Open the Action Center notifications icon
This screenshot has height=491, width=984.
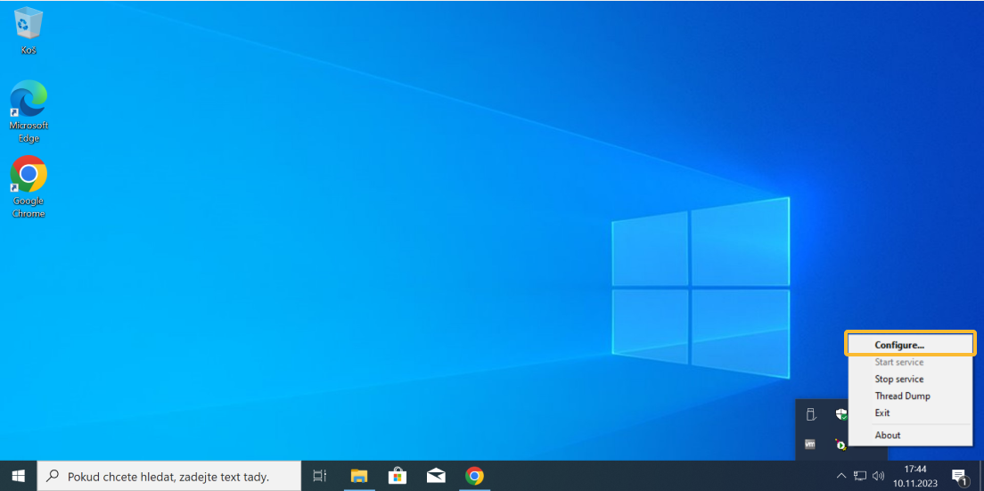tap(959, 476)
